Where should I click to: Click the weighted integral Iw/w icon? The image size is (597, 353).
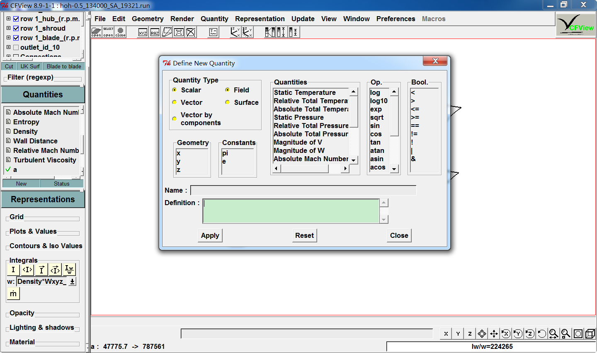(x=69, y=270)
